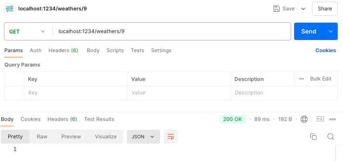Screen dimensions: 343x161
Task: Open the Cookies link
Action: coord(326,50)
